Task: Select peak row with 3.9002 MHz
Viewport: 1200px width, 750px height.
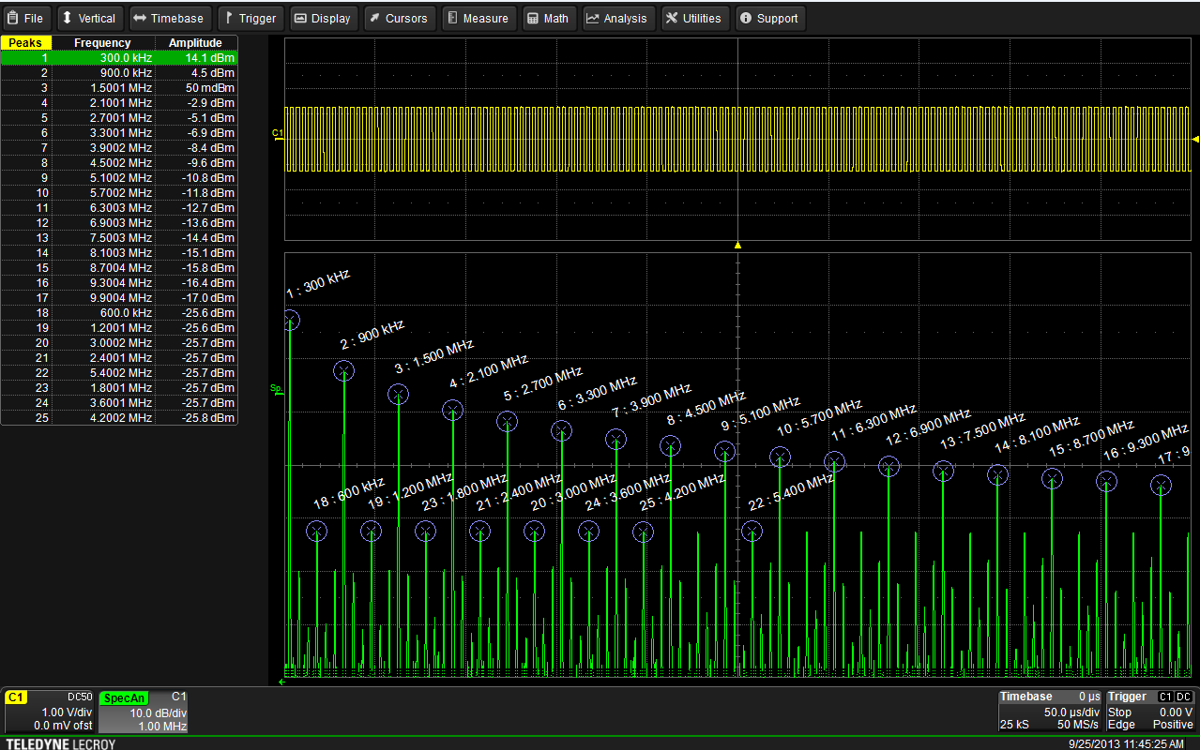Action: click(x=119, y=148)
